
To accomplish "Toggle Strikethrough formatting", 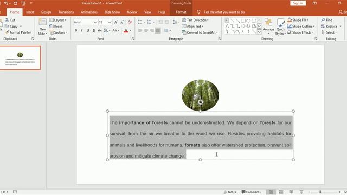I will pos(100,30).
